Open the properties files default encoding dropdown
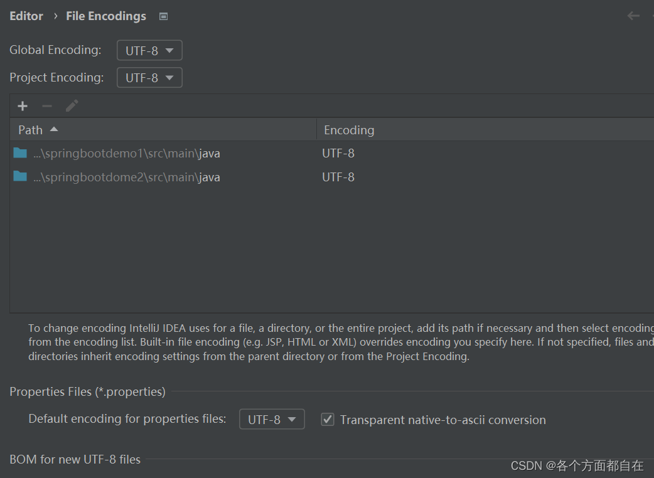 click(271, 419)
